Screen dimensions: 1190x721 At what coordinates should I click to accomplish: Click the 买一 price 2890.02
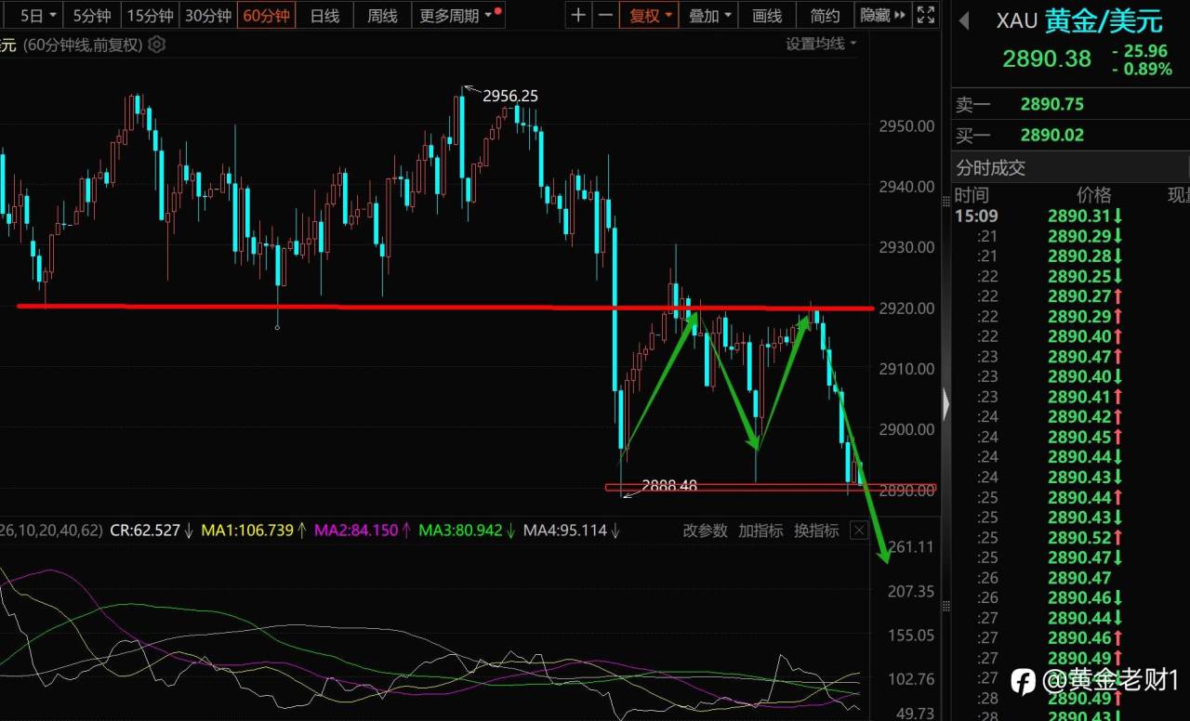coord(1051,135)
